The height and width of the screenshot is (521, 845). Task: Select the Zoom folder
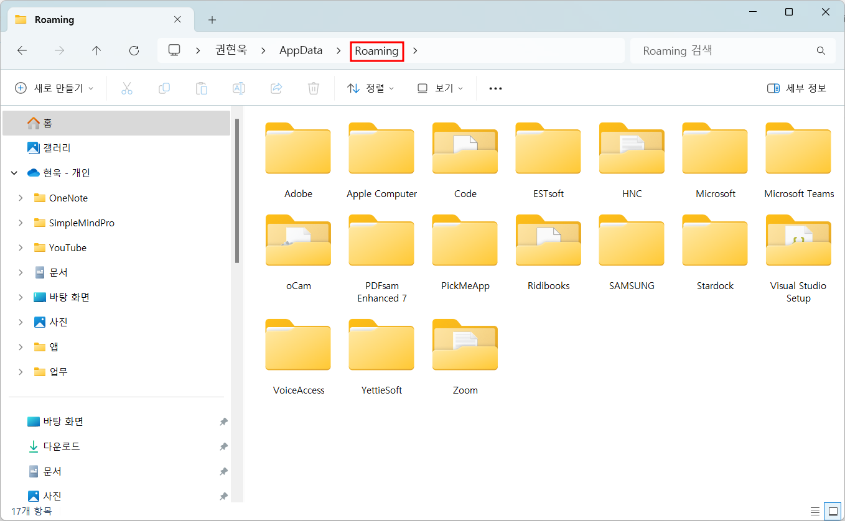point(465,357)
